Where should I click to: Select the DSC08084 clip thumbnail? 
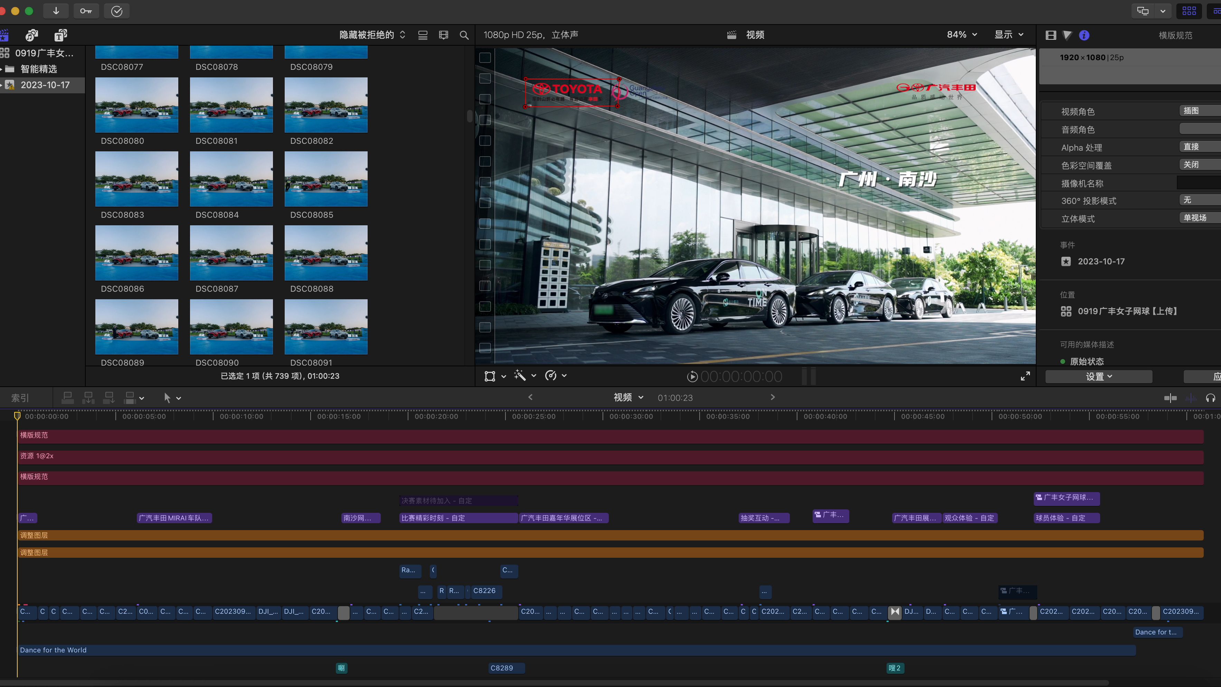coord(231,179)
